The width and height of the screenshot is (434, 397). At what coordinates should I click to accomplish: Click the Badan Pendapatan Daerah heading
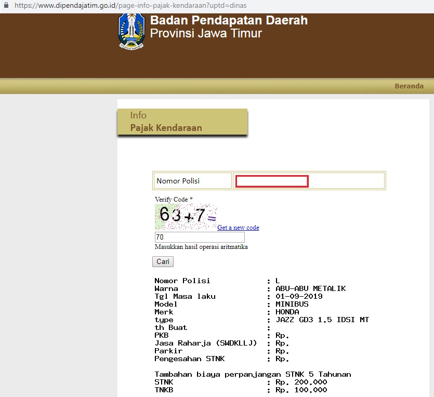tap(229, 20)
